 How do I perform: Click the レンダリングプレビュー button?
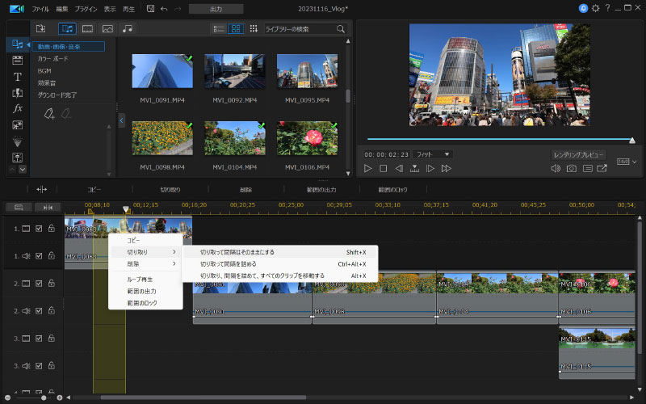coord(578,154)
